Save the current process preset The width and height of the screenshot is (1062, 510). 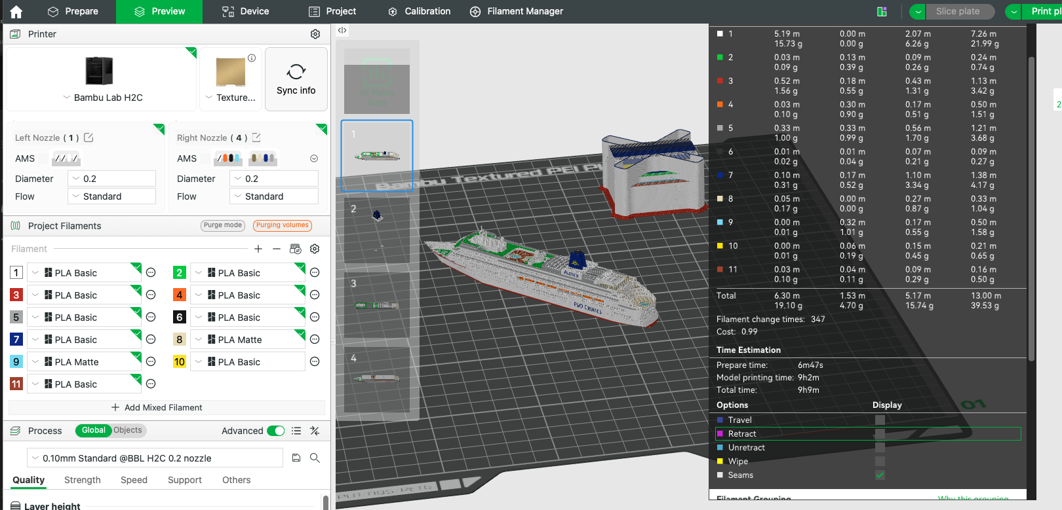(296, 458)
